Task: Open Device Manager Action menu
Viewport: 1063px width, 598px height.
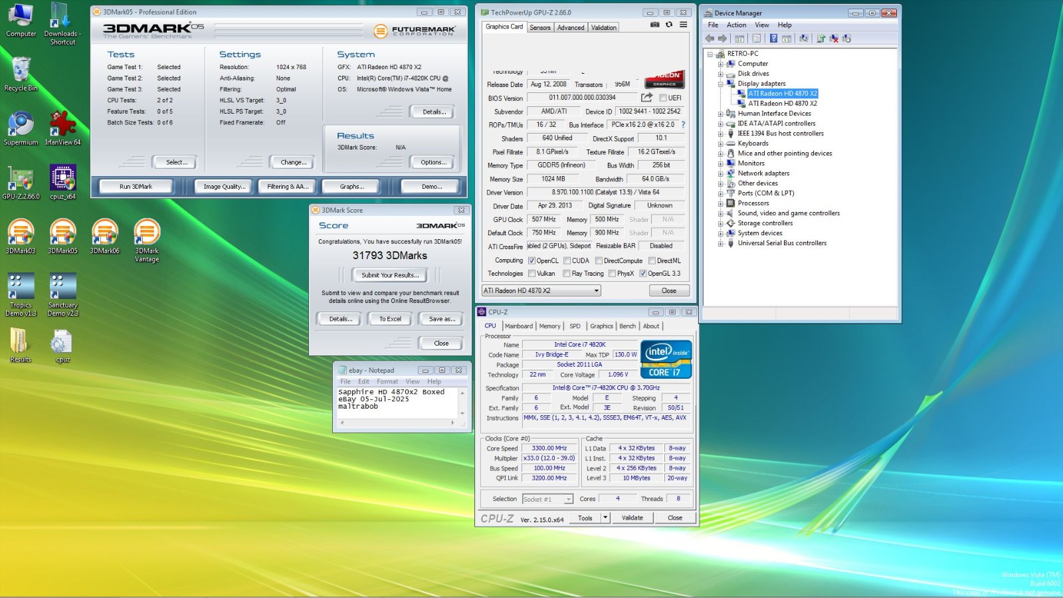Action: pos(736,25)
